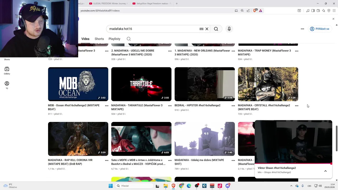
Task: Click the magnifier search button beside the search box
Action: (x=216, y=29)
